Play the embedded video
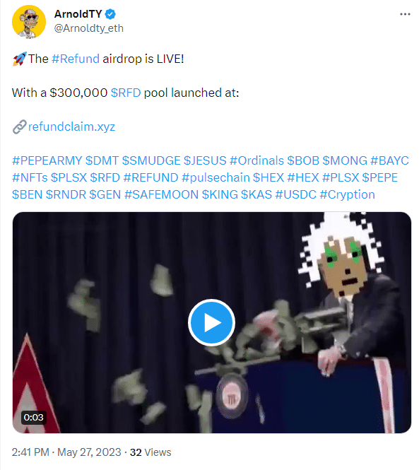 click(211, 322)
